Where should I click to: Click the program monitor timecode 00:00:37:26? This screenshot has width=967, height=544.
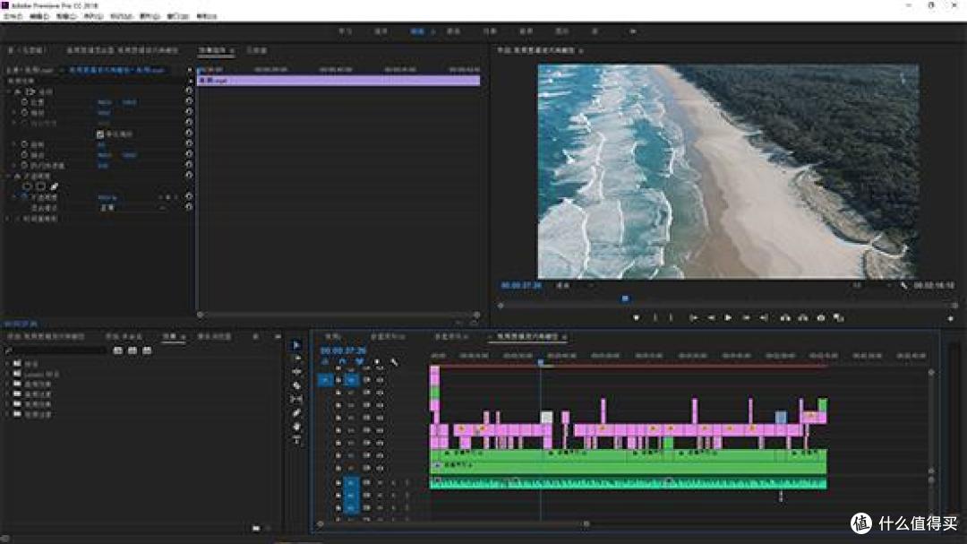[x=523, y=286]
